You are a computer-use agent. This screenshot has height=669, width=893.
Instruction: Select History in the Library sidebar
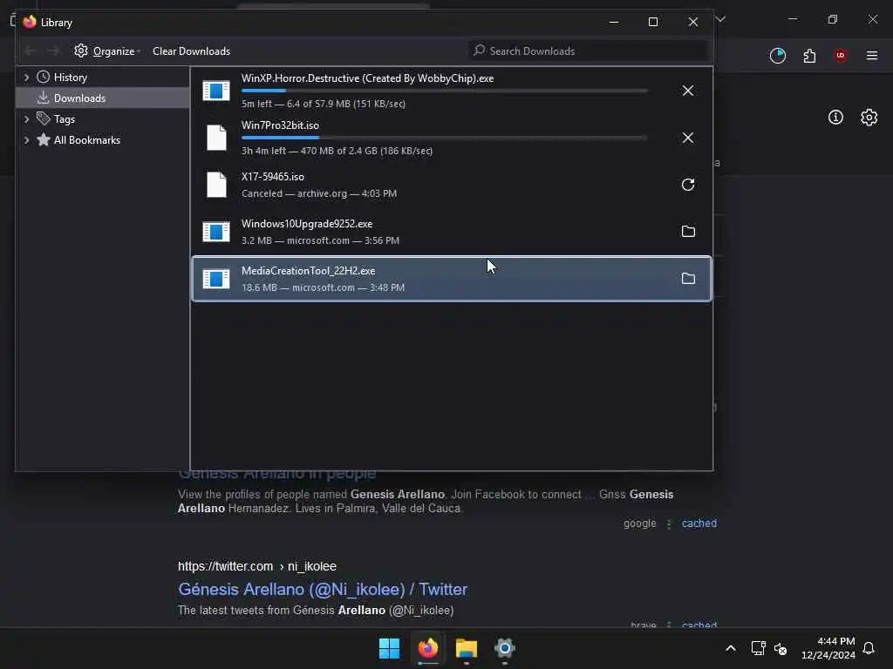point(70,78)
